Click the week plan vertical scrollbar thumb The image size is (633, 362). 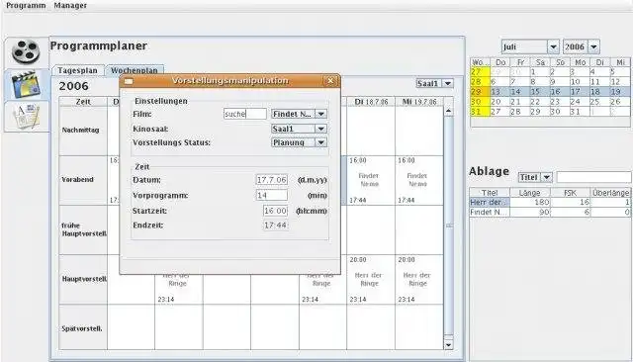[448, 226]
